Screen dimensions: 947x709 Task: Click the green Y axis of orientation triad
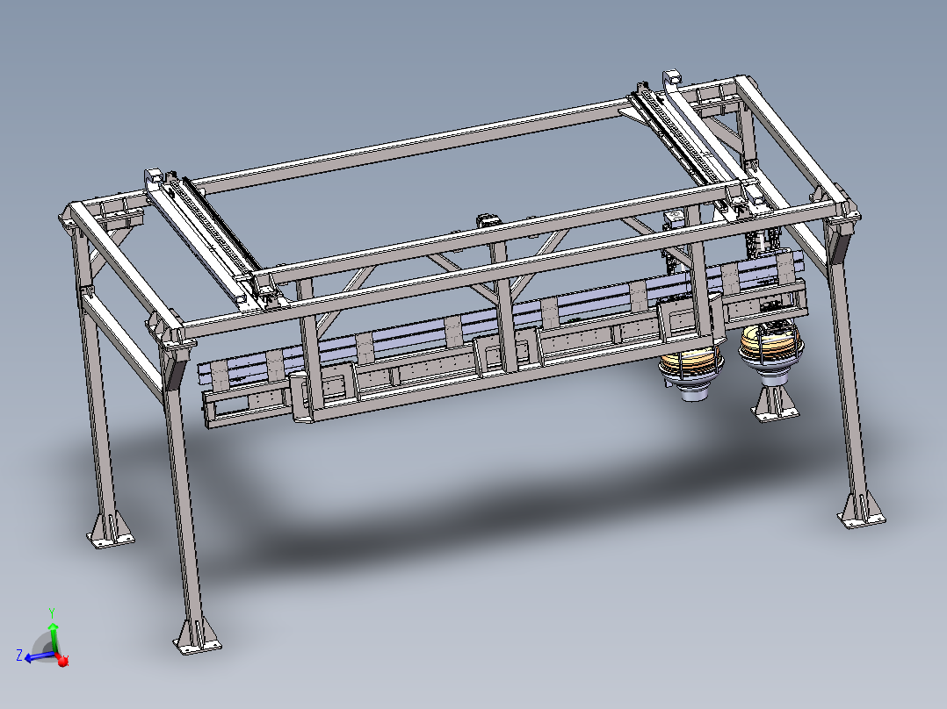coord(53,636)
